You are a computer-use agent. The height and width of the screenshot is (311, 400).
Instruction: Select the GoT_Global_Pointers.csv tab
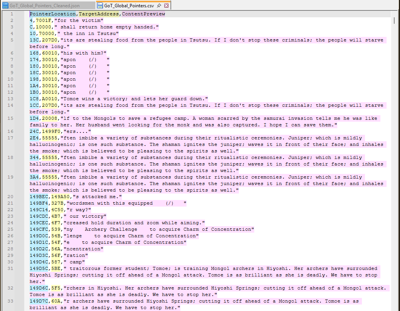tap(129, 5)
